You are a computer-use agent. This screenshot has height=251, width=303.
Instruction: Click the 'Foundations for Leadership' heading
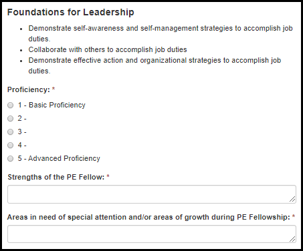pos(71,12)
